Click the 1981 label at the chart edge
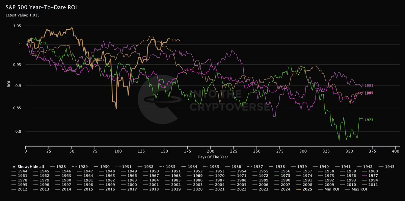The width and height of the screenshot is (405, 201). coord(370,86)
